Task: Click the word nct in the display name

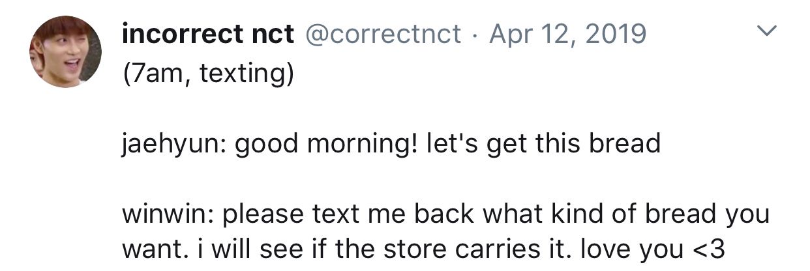Action: click(273, 33)
